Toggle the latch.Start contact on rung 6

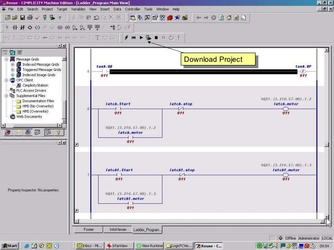[x=118, y=109]
